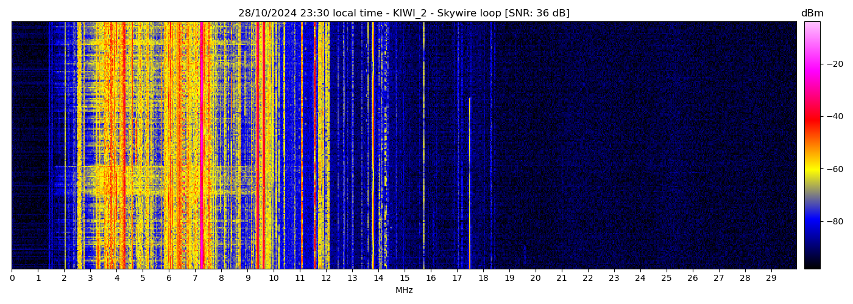Click the colorbar at the -60 yellow region
The width and height of the screenshot is (853, 304).
coord(812,169)
